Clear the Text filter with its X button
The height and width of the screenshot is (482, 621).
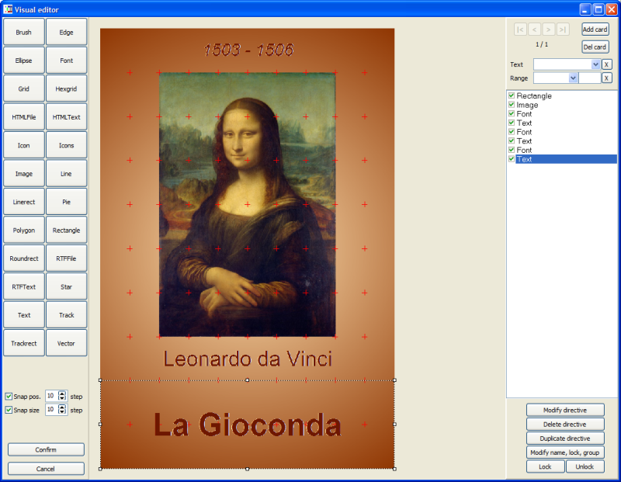point(606,64)
